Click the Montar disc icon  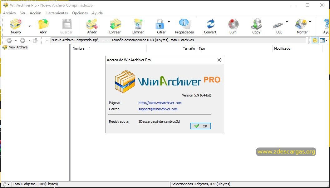point(301,24)
